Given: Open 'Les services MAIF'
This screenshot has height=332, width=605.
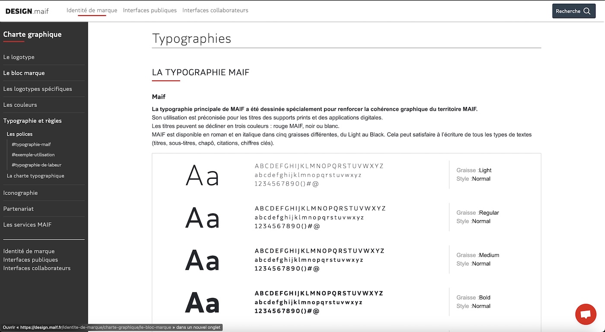Looking at the screenshot, I should pos(27,224).
